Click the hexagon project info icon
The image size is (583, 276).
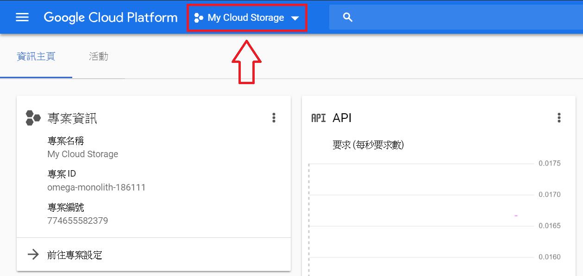33,118
